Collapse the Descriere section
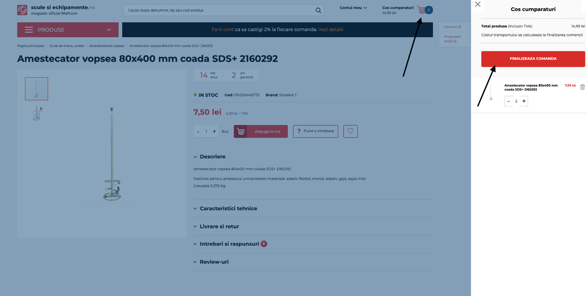This screenshot has height=296, width=586. [x=212, y=157]
